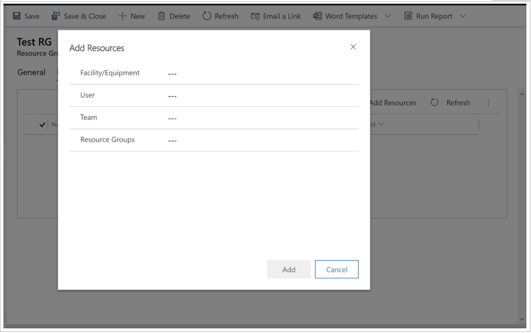The width and height of the screenshot is (531, 333).
Task: Click the Run Report chart icon
Action: (408, 16)
